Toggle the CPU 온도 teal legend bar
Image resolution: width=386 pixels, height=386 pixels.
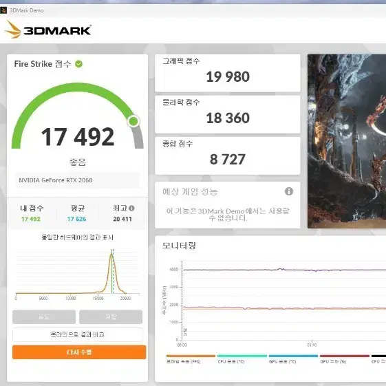pos(242,356)
